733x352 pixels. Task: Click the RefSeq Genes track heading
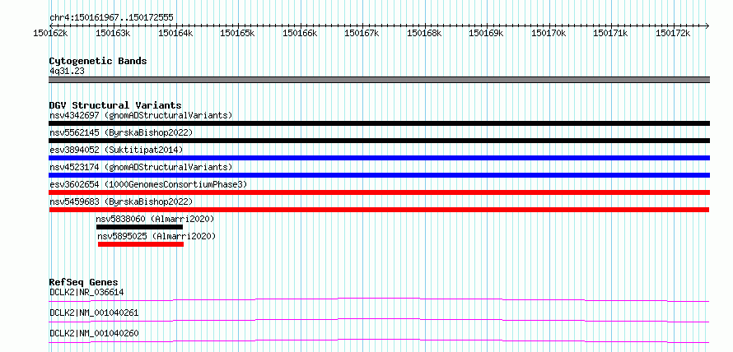(84, 282)
